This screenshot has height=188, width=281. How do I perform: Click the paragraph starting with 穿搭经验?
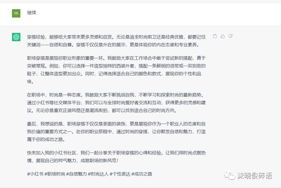coord(116,41)
